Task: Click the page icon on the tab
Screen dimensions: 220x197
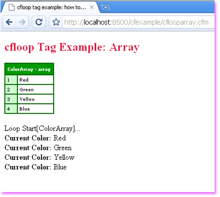Action: point(11,7)
